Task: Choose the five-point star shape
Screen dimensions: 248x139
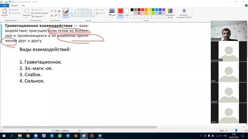Action: 78,16
